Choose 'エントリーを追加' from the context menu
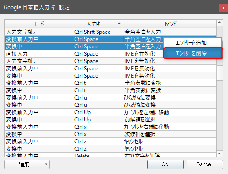The height and width of the screenshot is (174, 228). (192, 43)
